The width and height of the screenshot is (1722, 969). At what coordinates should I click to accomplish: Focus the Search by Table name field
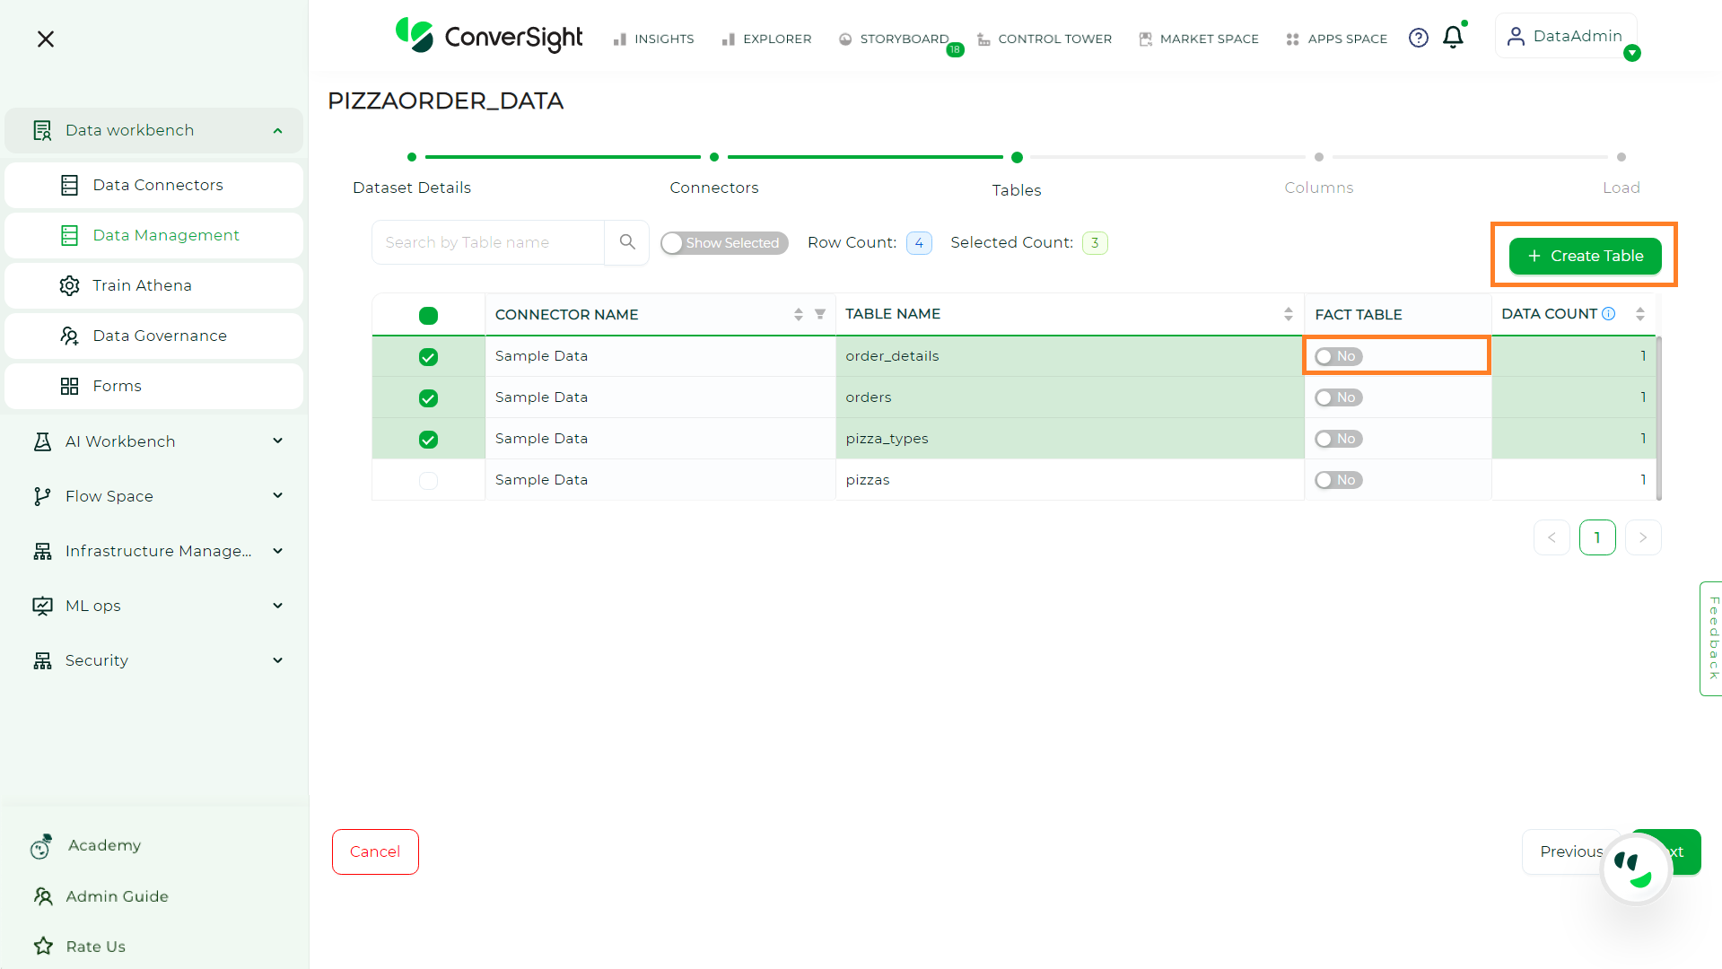(x=488, y=242)
